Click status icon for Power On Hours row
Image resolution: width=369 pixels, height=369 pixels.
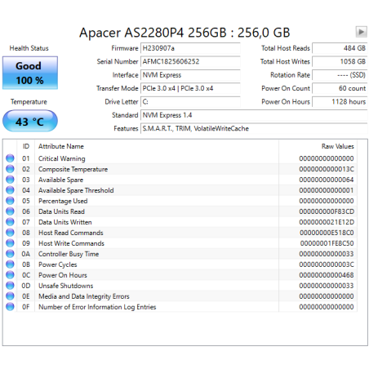click(10, 275)
